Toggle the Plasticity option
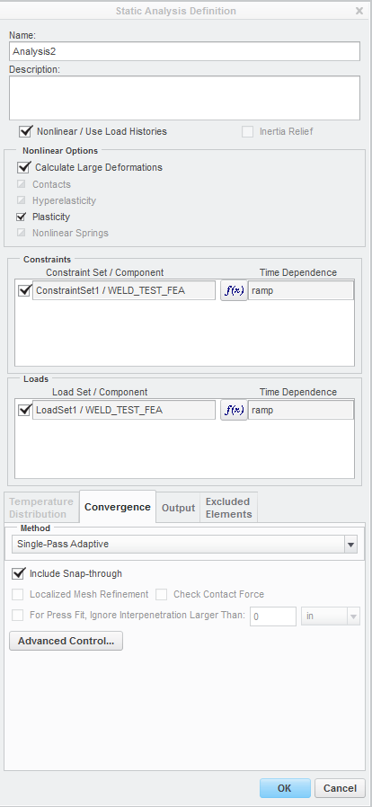The height and width of the screenshot is (807, 372). 21,217
